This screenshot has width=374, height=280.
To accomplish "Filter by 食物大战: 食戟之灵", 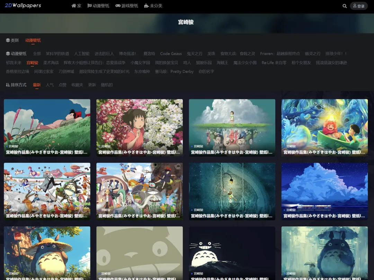I will point(238,54).
